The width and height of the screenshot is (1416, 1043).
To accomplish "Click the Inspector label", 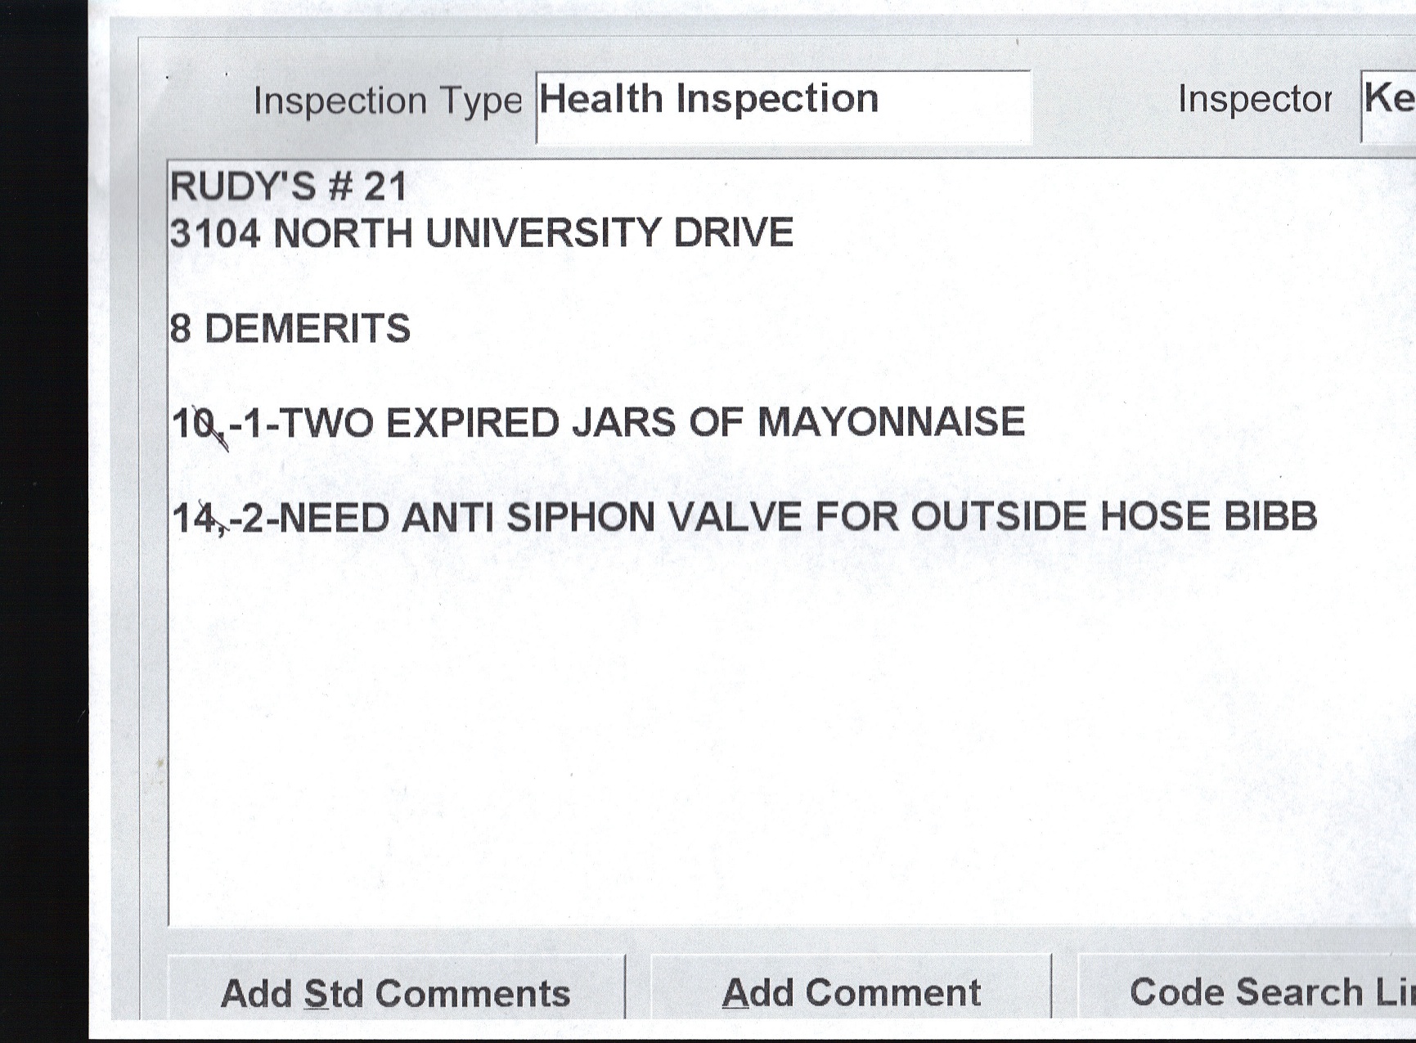I will point(1254,100).
